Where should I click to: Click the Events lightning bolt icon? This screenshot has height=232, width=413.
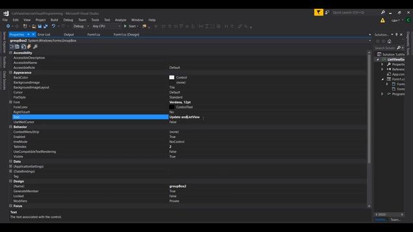29,46
